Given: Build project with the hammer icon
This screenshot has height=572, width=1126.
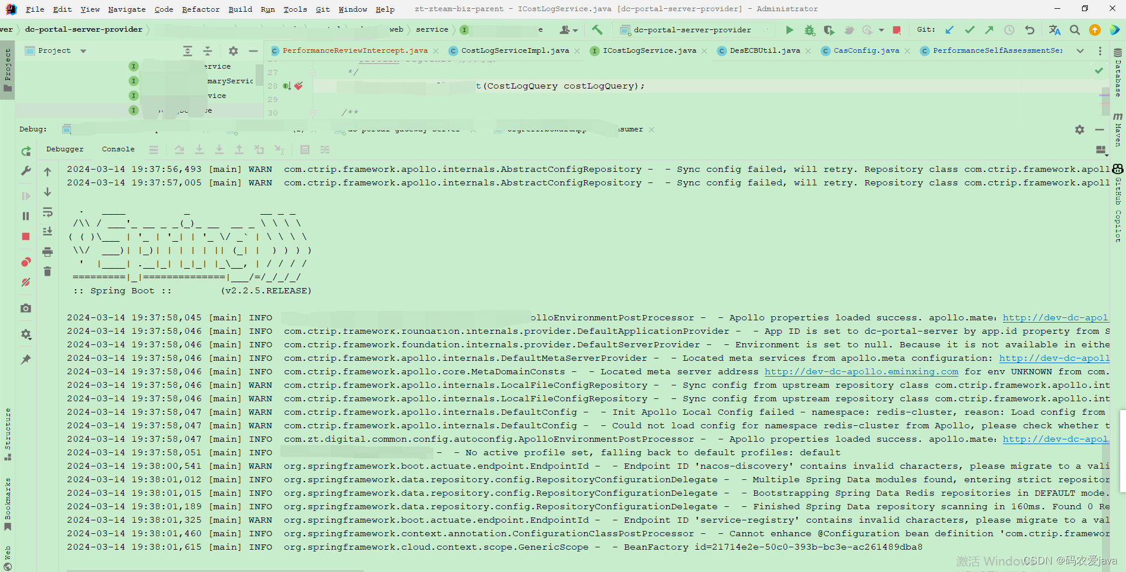Looking at the screenshot, I should coord(597,29).
